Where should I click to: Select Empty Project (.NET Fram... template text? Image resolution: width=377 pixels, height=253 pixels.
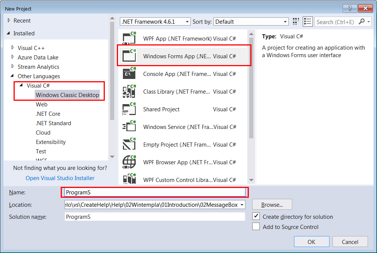[177, 145]
